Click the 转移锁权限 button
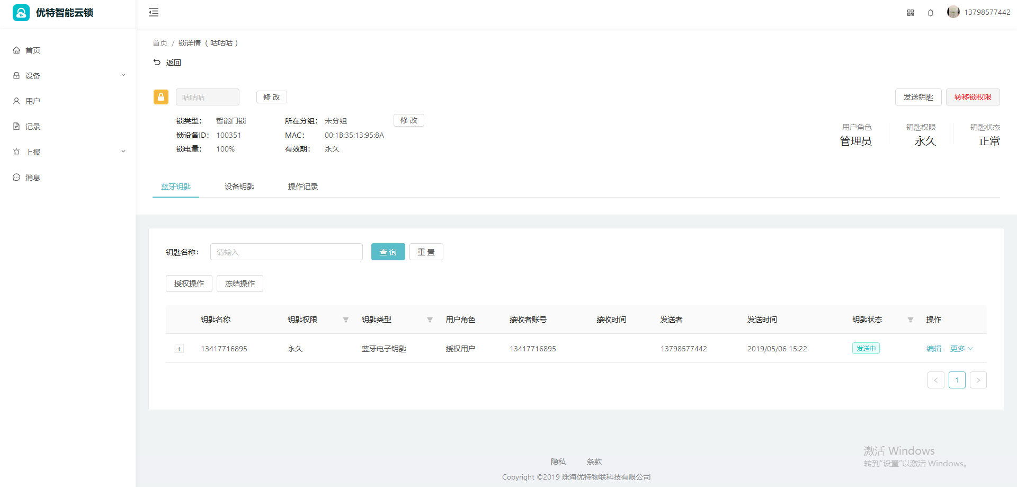 (x=973, y=97)
